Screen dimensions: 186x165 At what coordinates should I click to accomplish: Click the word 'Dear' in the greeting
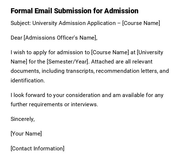[16, 38]
